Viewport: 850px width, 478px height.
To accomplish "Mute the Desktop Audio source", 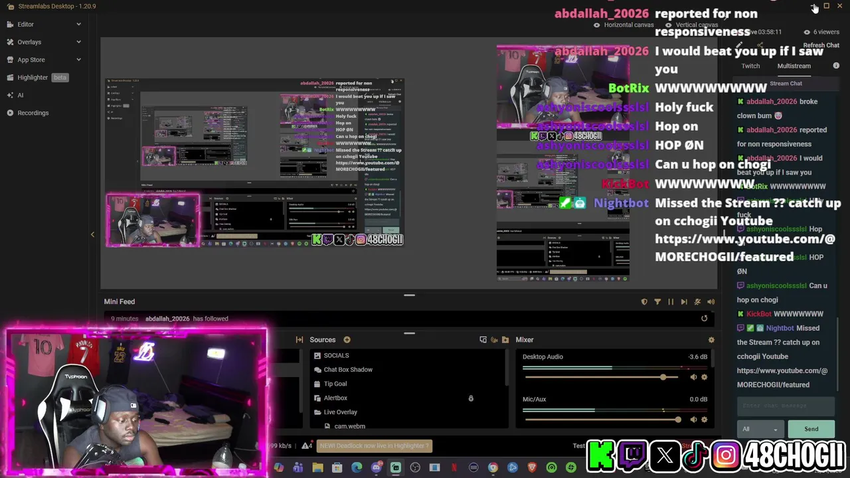I will coord(693,377).
